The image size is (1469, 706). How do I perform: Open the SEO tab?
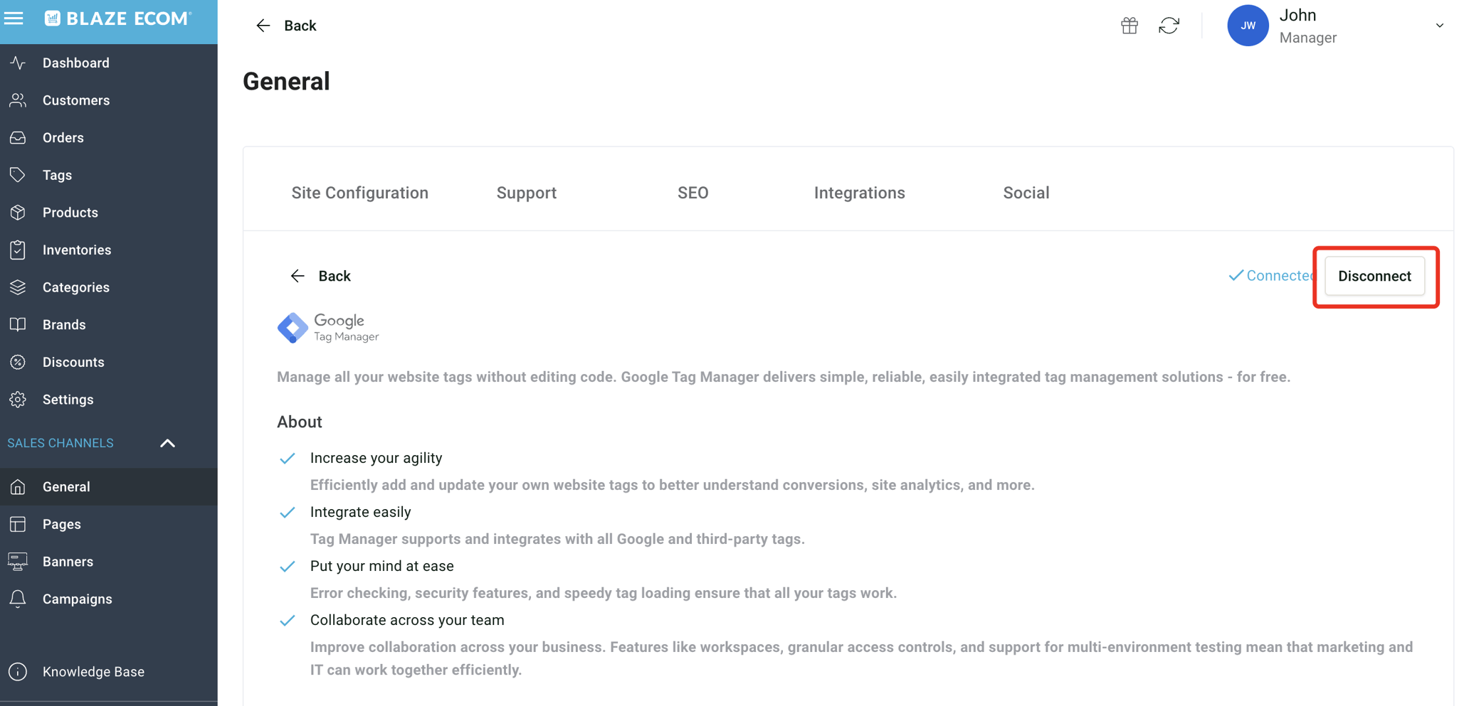(693, 192)
